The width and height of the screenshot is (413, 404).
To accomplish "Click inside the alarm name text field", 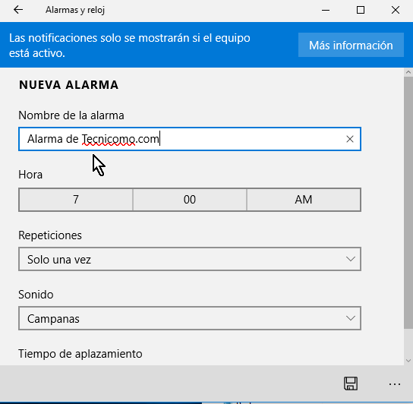I will click(189, 139).
